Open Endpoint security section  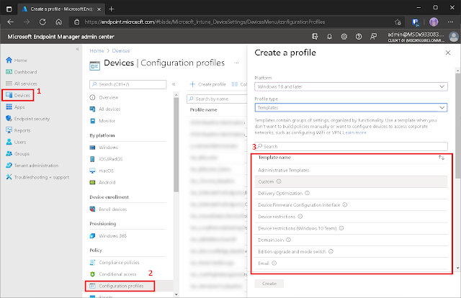[x=27, y=119]
